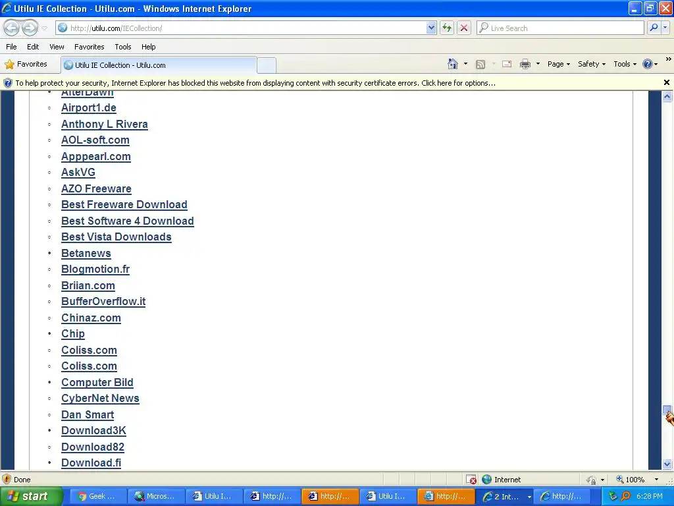Open the AskVG link
This screenshot has height=506, width=674.
coord(78,172)
